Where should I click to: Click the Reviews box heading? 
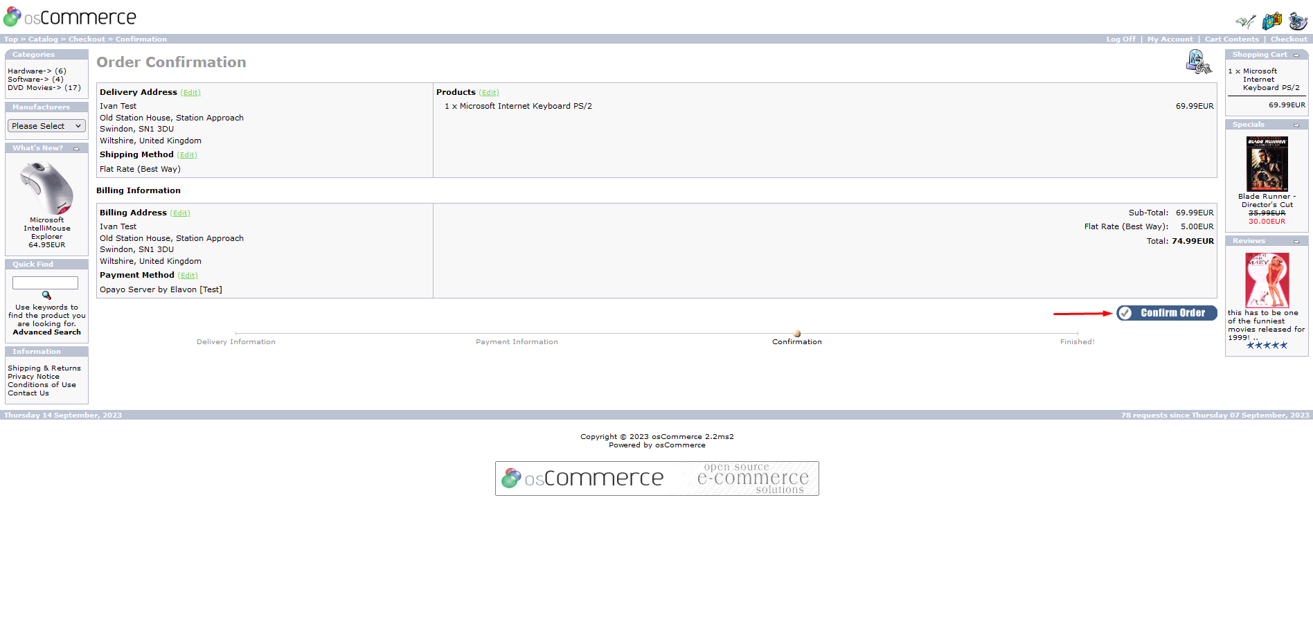[1249, 241]
